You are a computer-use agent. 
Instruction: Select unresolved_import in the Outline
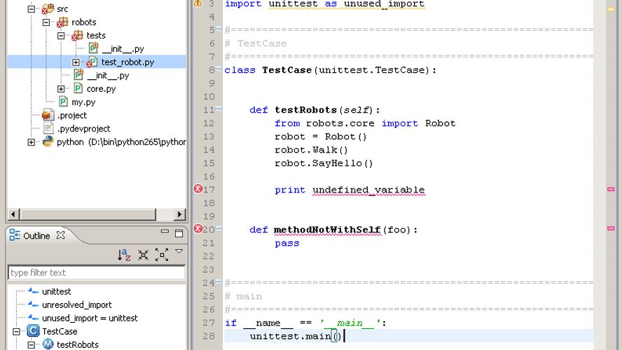click(76, 304)
